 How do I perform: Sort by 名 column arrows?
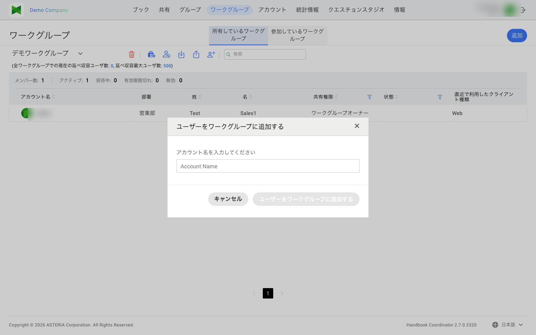click(x=251, y=97)
